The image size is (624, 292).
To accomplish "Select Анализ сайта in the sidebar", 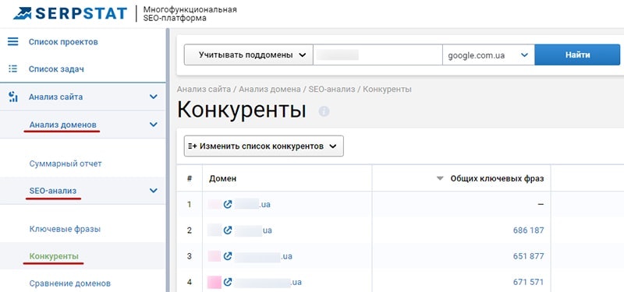I will (55, 97).
